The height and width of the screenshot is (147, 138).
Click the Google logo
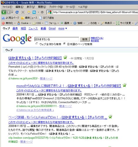[17, 39]
